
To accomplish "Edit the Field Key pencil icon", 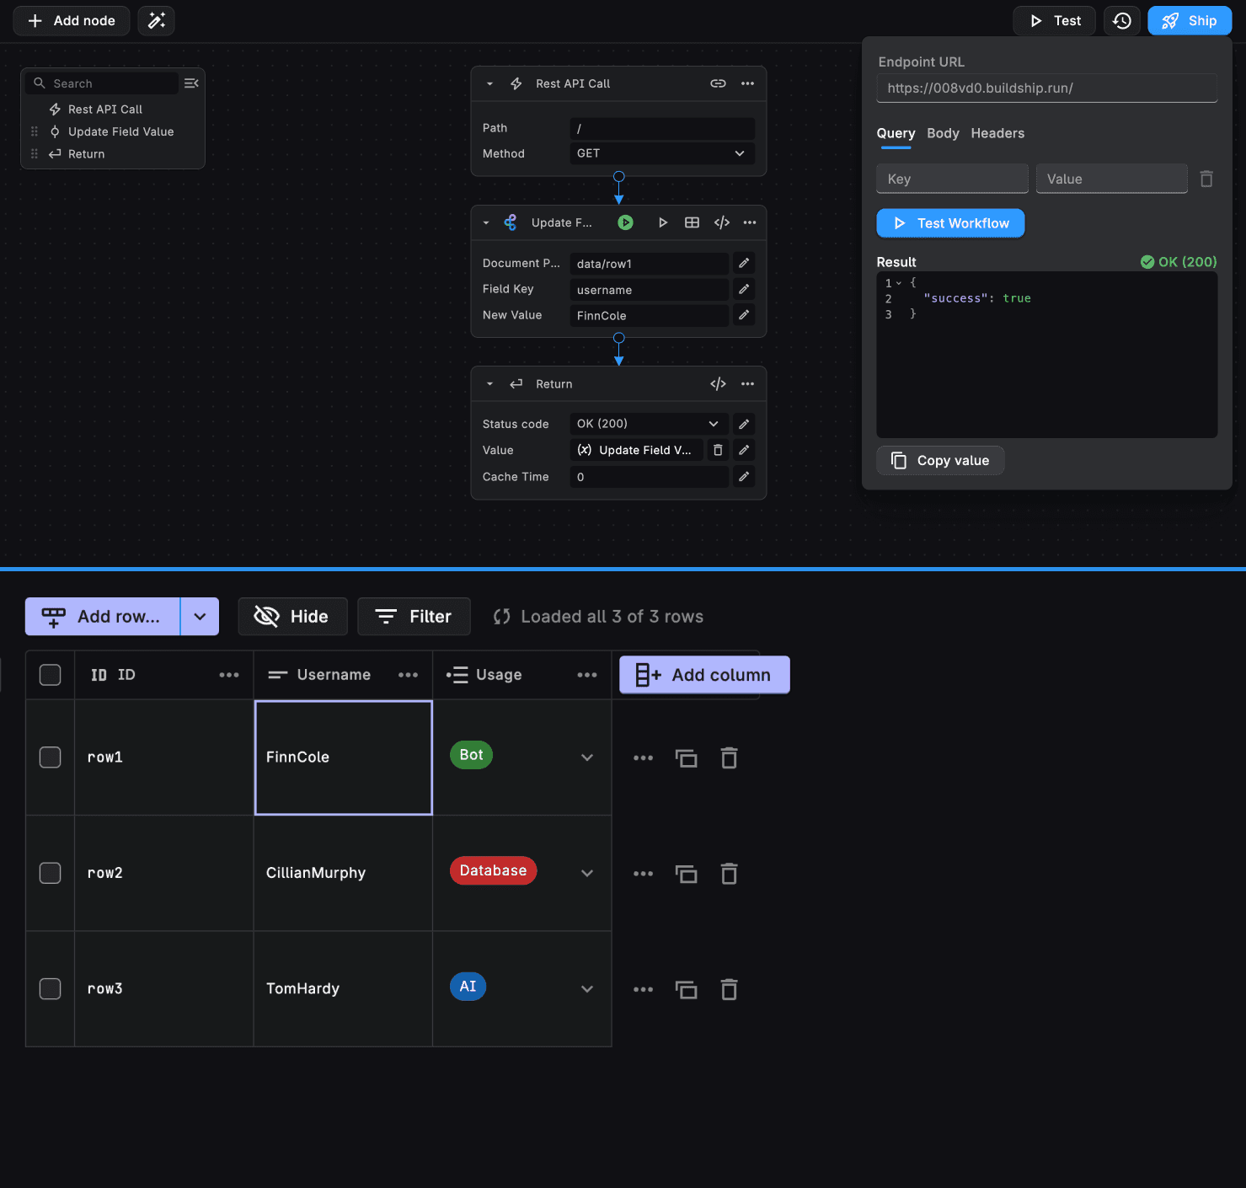I will tap(744, 289).
